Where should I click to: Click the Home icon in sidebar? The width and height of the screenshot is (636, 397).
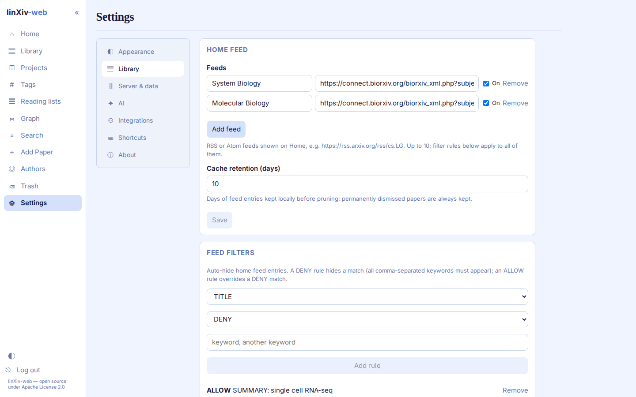[12, 34]
